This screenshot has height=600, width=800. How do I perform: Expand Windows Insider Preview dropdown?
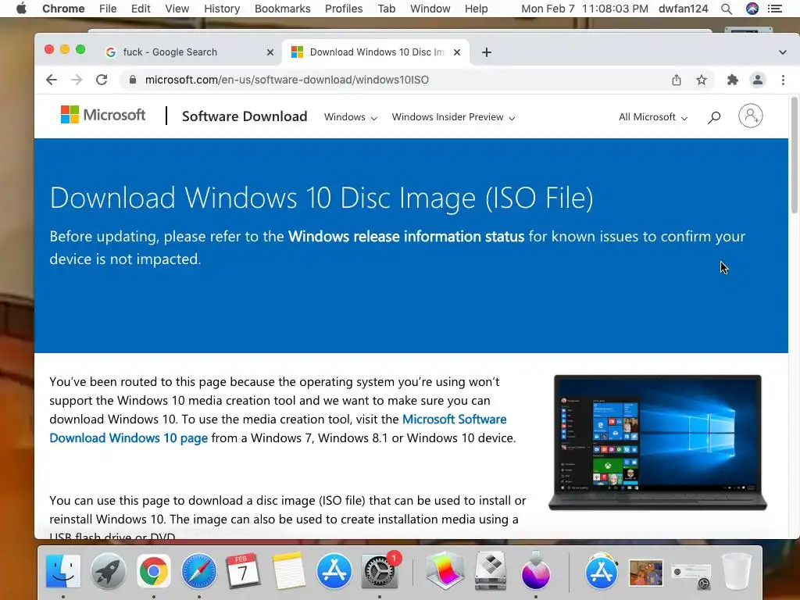(x=453, y=117)
